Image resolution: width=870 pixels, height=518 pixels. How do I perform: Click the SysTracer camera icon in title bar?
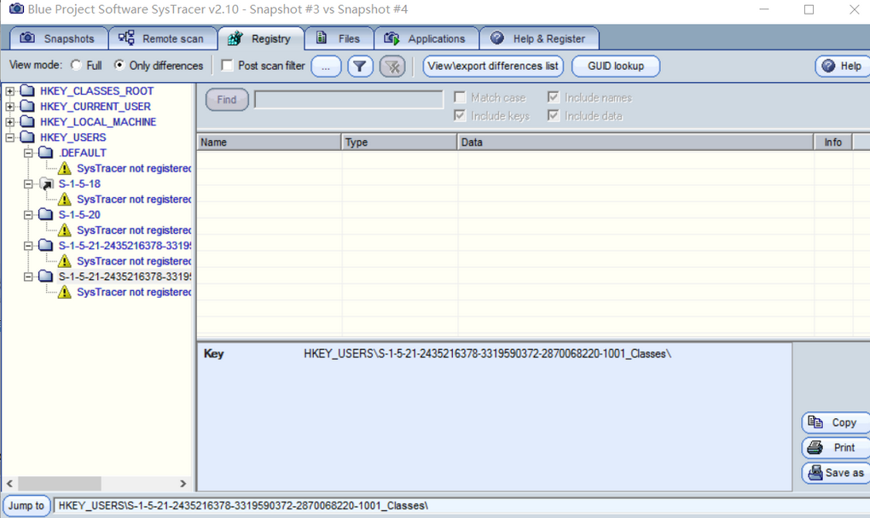(x=17, y=9)
